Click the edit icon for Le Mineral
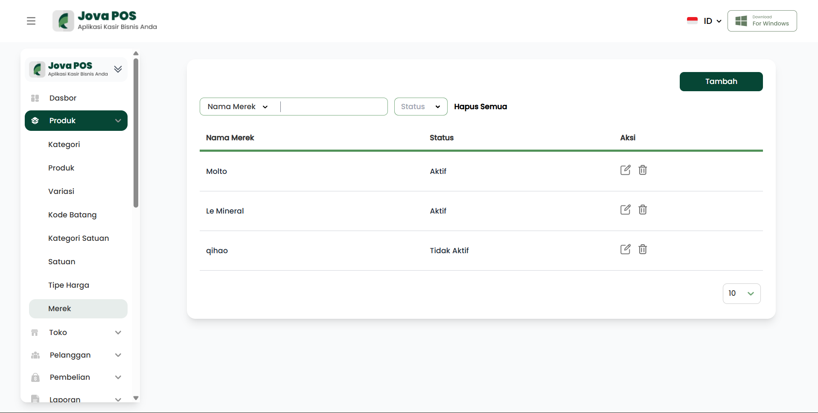The height and width of the screenshot is (413, 818). (625, 210)
